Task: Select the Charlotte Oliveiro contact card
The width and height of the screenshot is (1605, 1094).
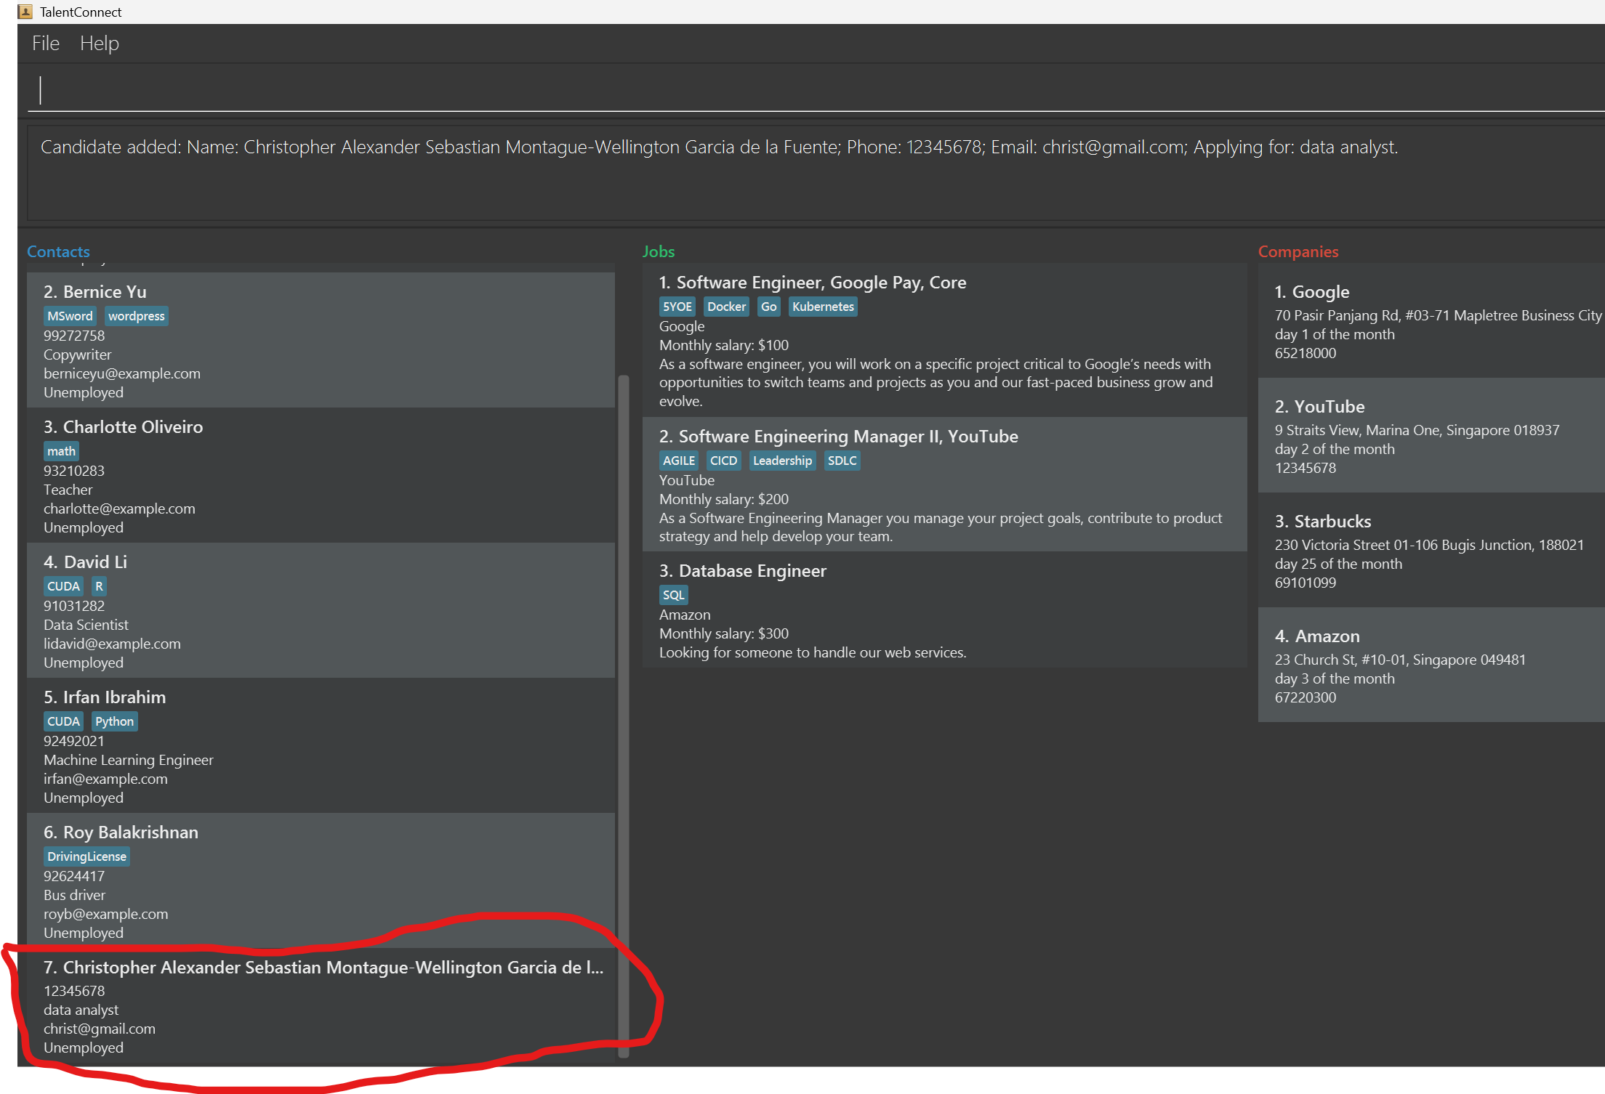Action: (x=320, y=475)
